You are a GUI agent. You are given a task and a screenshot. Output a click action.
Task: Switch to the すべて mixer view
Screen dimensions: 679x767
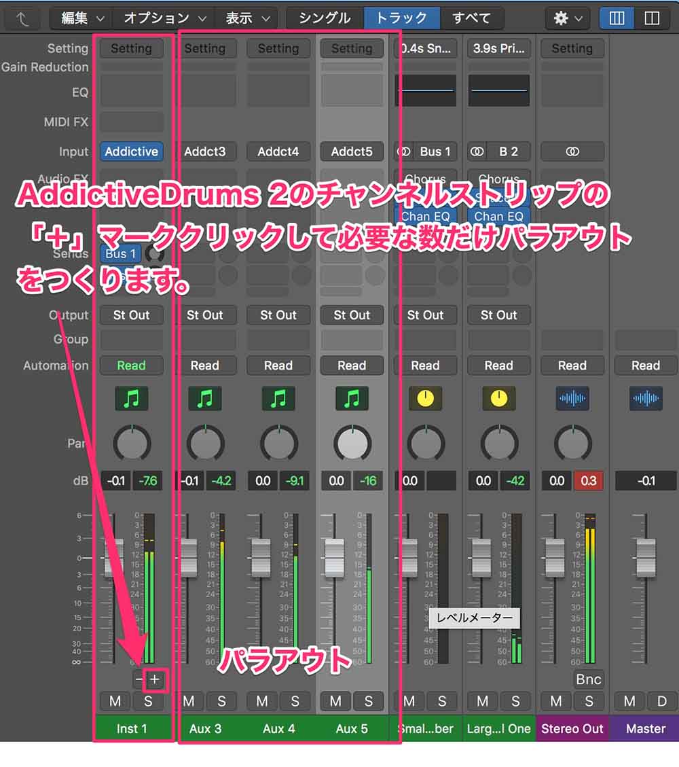click(x=472, y=18)
